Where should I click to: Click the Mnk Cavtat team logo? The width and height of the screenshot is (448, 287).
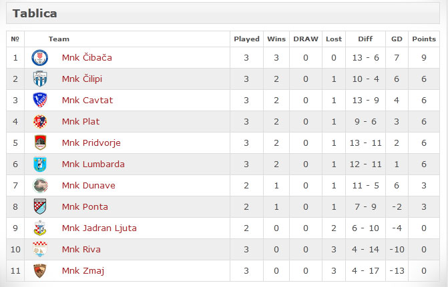[x=40, y=101]
